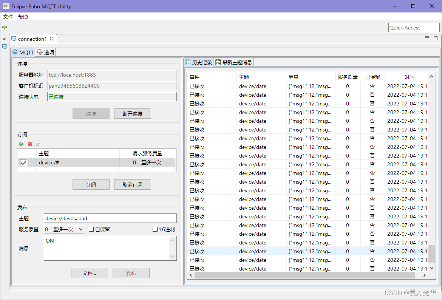The width and height of the screenshot is (442, 300).
Task: Open the 文件 menu
Action: (x=8, y=17)
